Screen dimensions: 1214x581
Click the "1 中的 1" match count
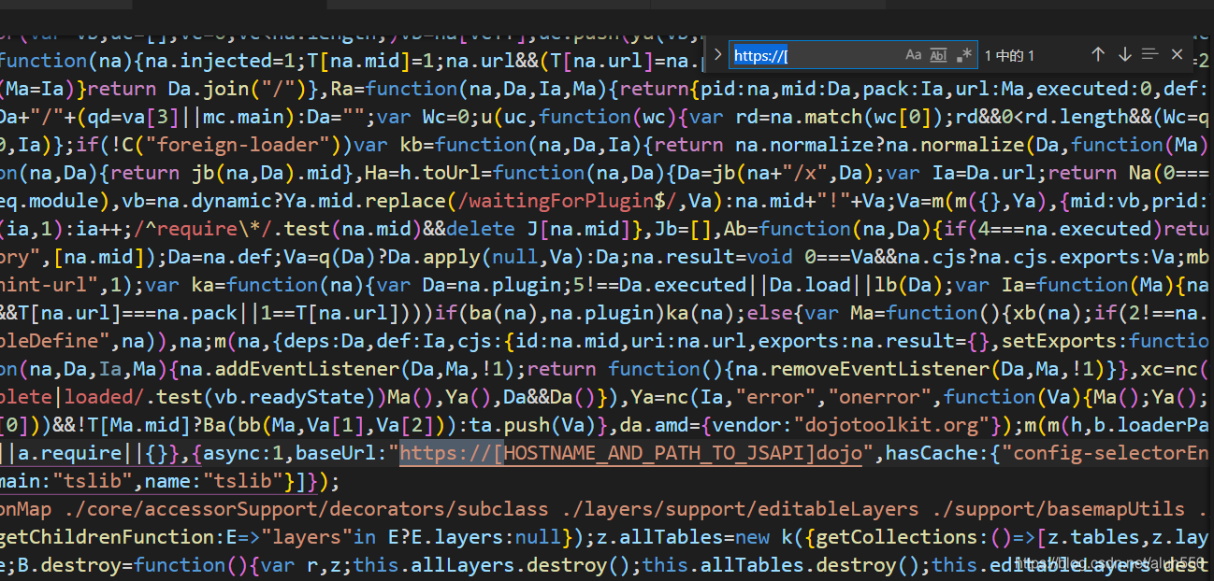[1009, 56]
